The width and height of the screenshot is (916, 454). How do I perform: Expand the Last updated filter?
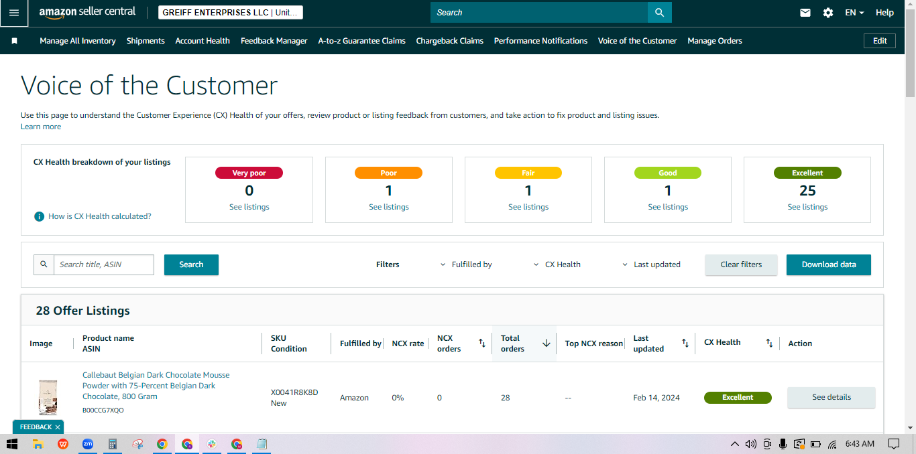pos(650,264)
